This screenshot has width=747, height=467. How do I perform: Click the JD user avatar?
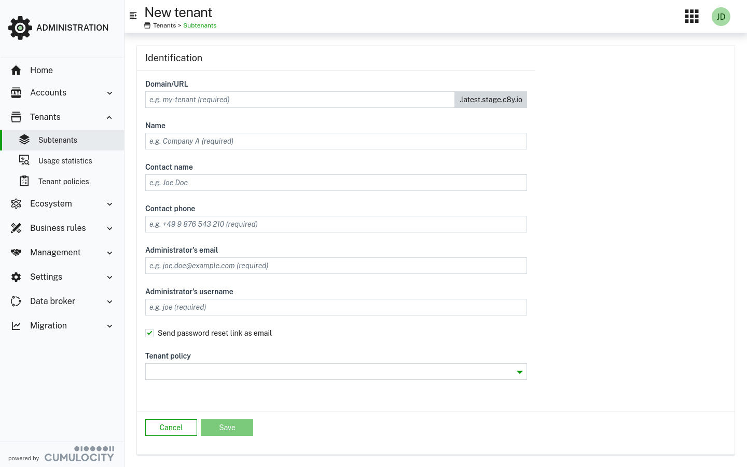click(721, 17)
